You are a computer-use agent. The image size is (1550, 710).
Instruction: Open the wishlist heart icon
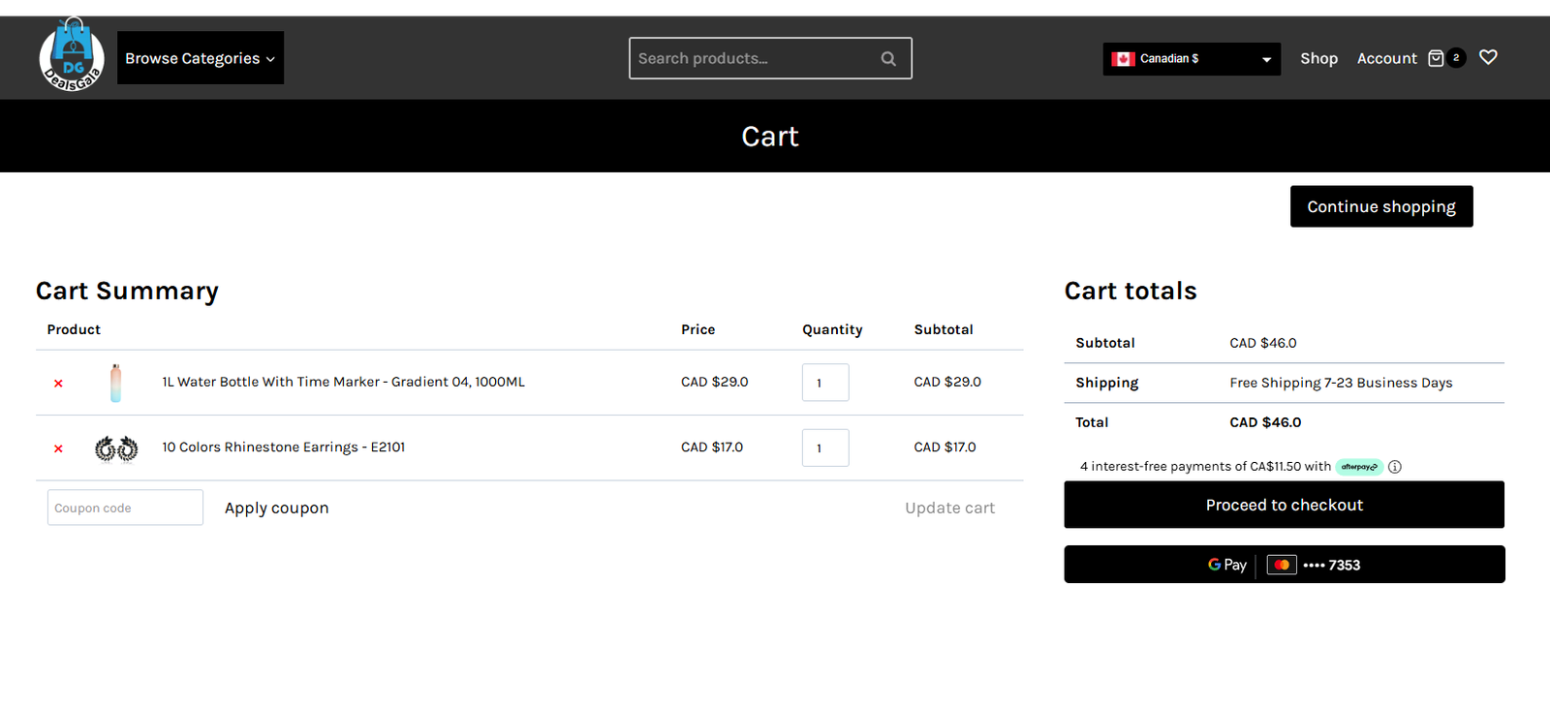tap(1488, 57)
